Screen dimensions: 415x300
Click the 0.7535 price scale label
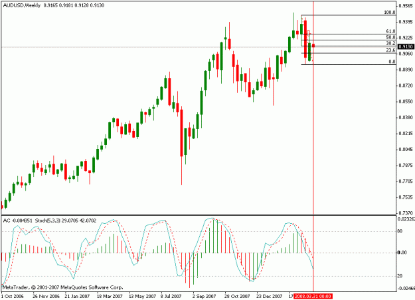(x=406, y=197)
